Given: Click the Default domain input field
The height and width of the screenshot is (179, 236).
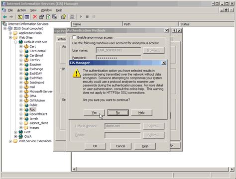Looking at the screenshot, I should pyautogui.click(x=122, y=126).
